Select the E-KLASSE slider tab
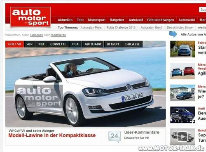The width and height of the screenshot is (206, 152). tap(133, 44)
